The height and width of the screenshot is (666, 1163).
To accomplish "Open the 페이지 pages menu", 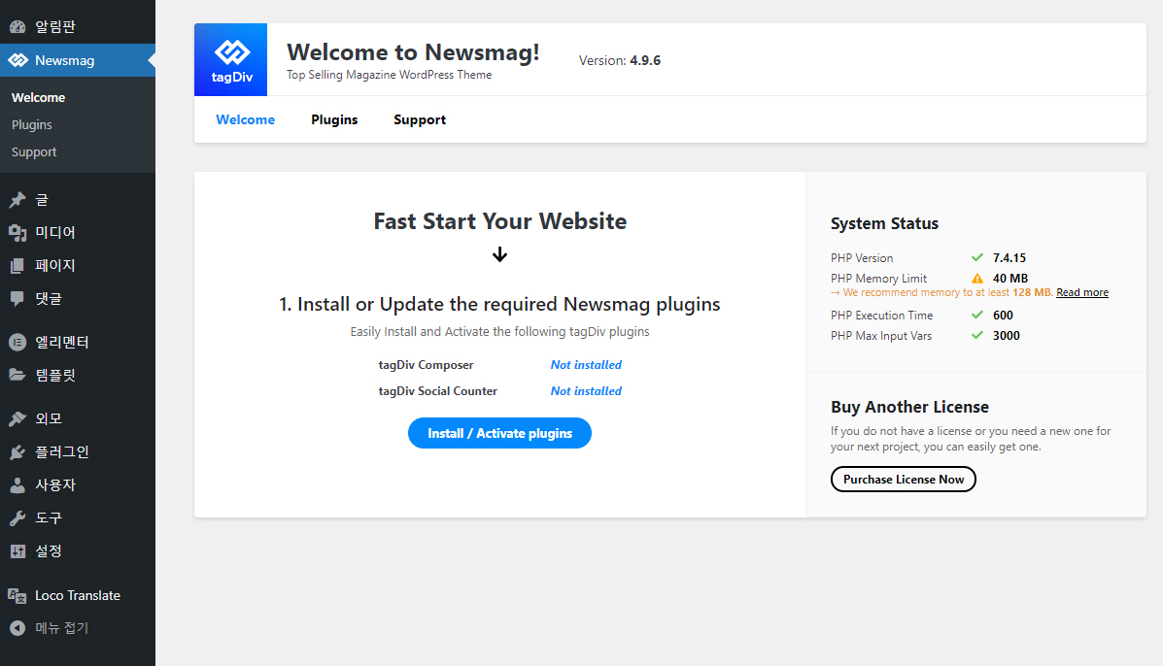I will (x=78, y=266).
